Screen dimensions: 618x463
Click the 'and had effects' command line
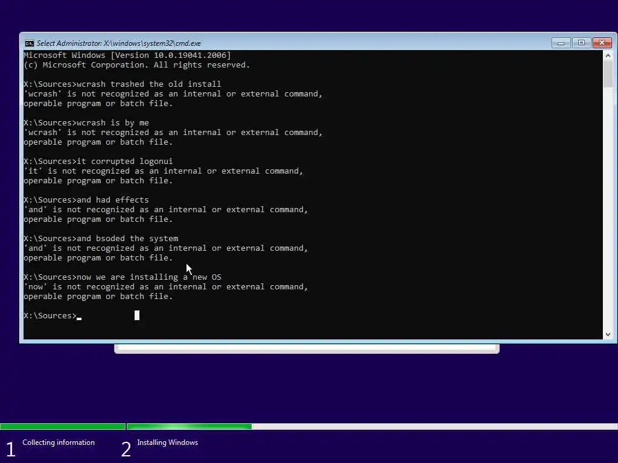click(86, 200)
